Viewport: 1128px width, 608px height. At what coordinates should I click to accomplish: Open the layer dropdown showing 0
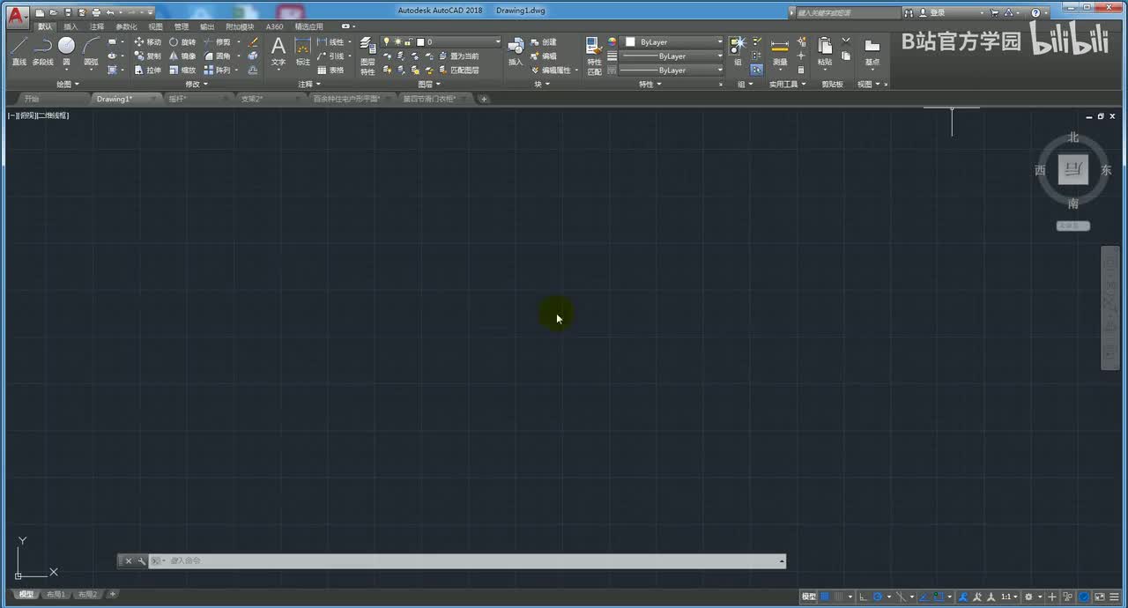point(442,42)
